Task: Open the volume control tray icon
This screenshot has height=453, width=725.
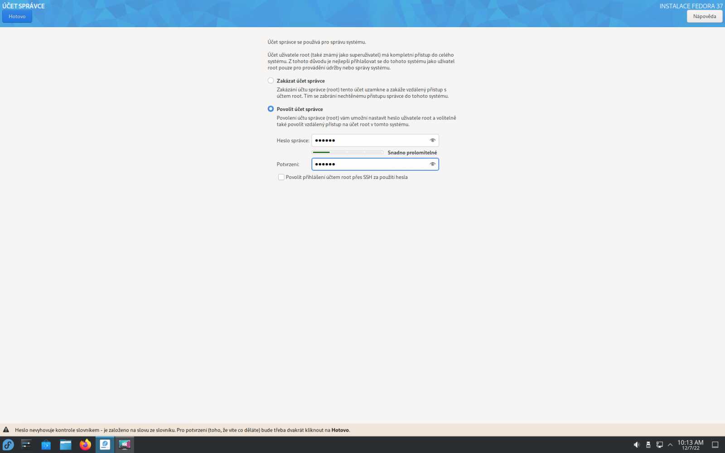Action: pyautogui.click(x=637, y=445)
